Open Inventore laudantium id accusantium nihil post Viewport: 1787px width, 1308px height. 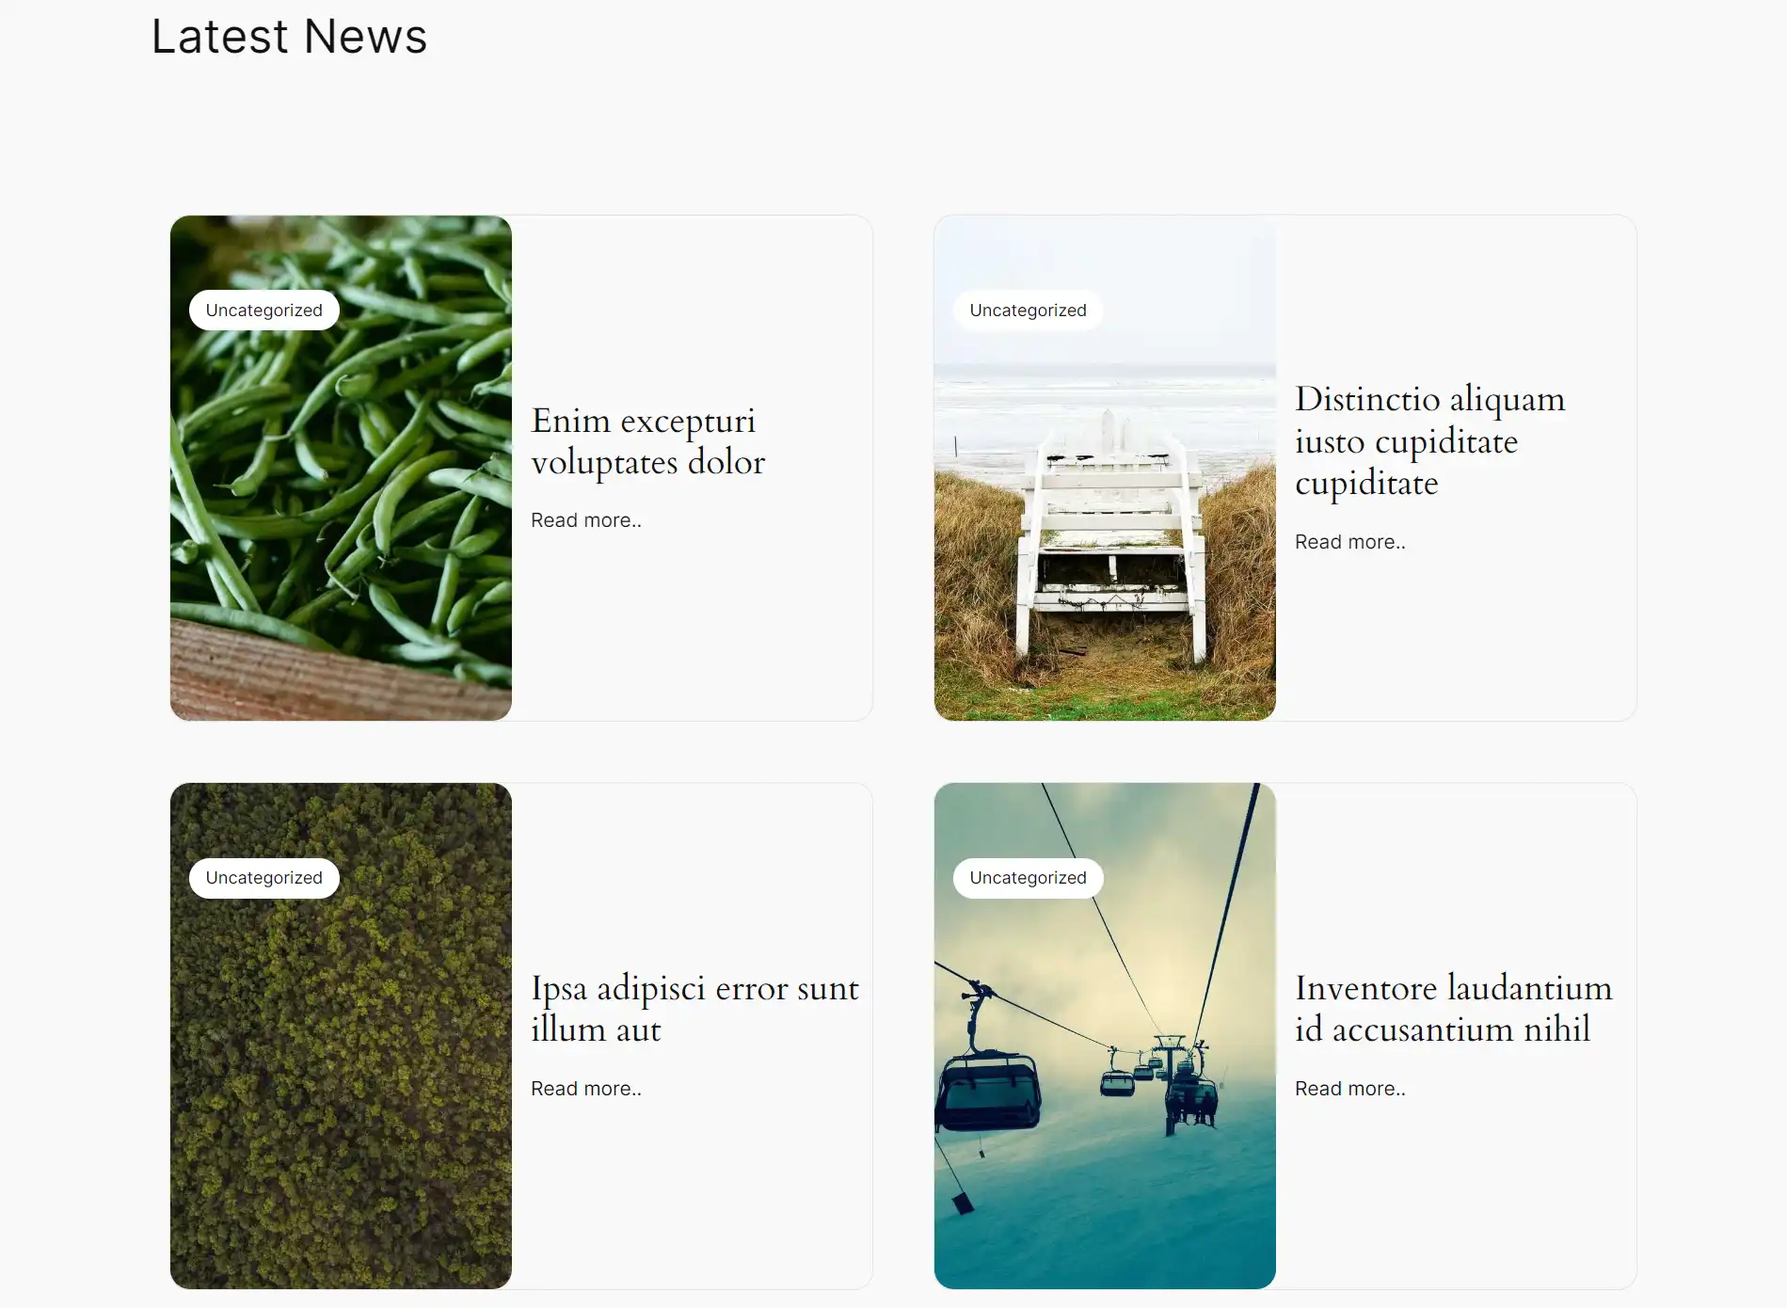(x=1453, y=1009)
